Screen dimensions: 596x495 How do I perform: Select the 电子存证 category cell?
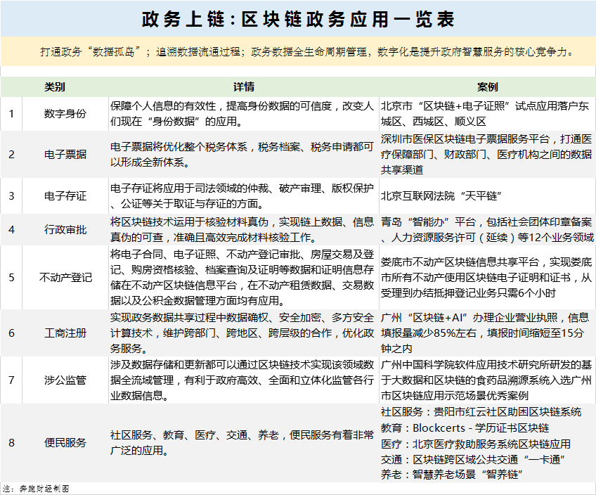[65, 195]
